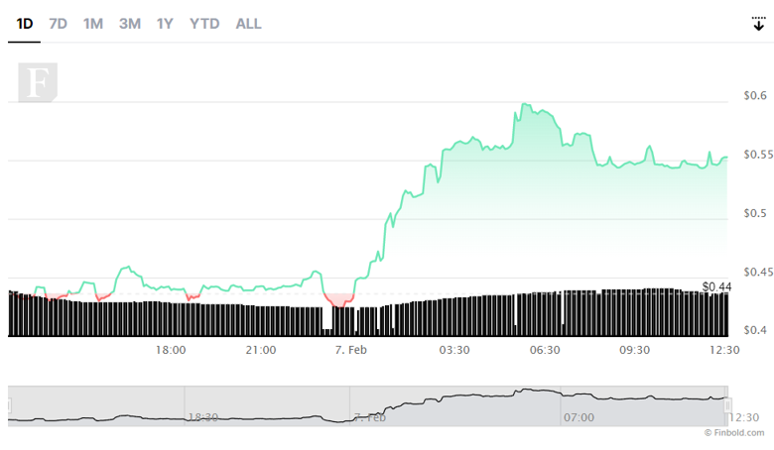
Task: Click the price peak near 06:30
Action: point(523,104)
